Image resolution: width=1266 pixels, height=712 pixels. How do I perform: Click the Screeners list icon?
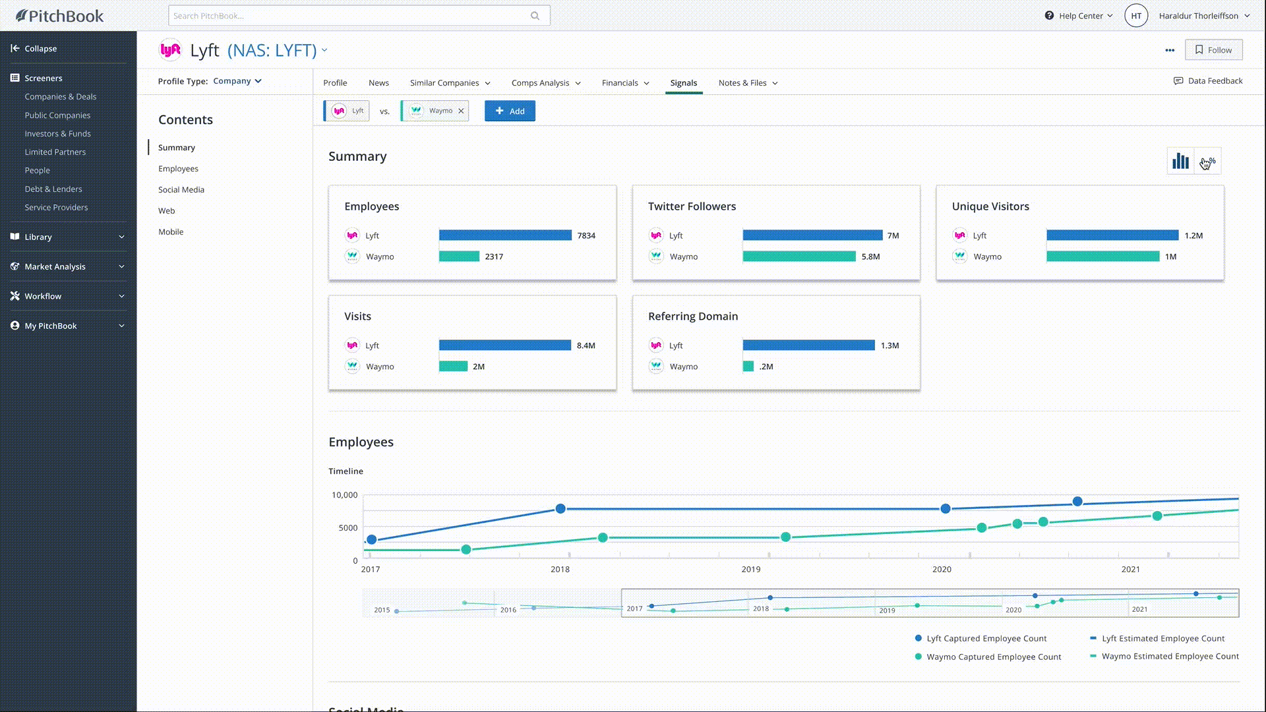click(15, 78)
